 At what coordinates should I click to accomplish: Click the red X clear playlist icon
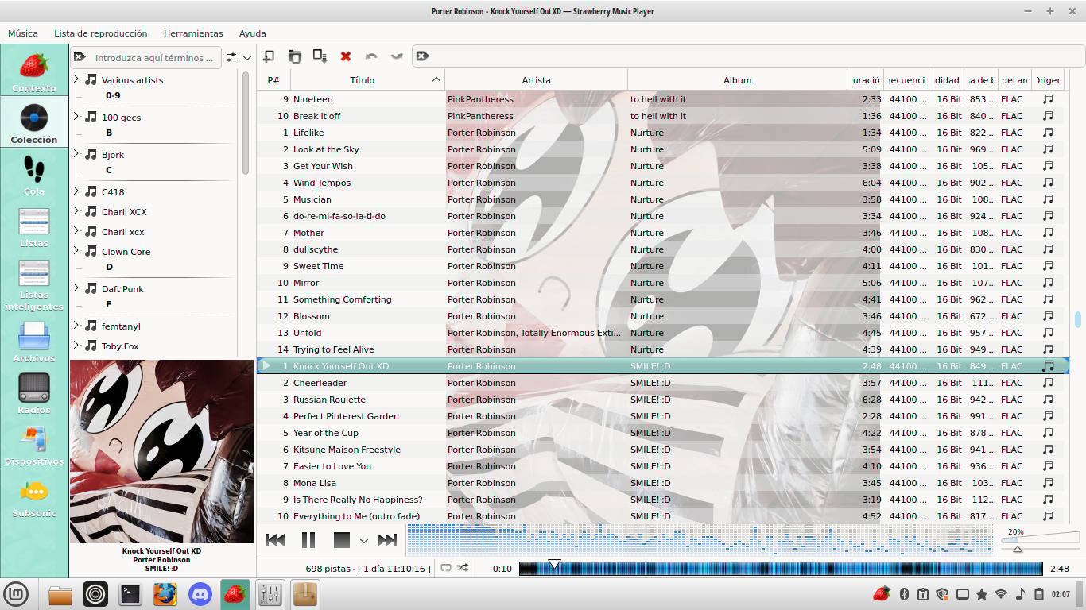click(346, 56)
